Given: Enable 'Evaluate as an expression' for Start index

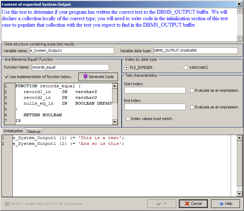Looking at the screenshot, I should pyautogui.click(x=192, y=90).
